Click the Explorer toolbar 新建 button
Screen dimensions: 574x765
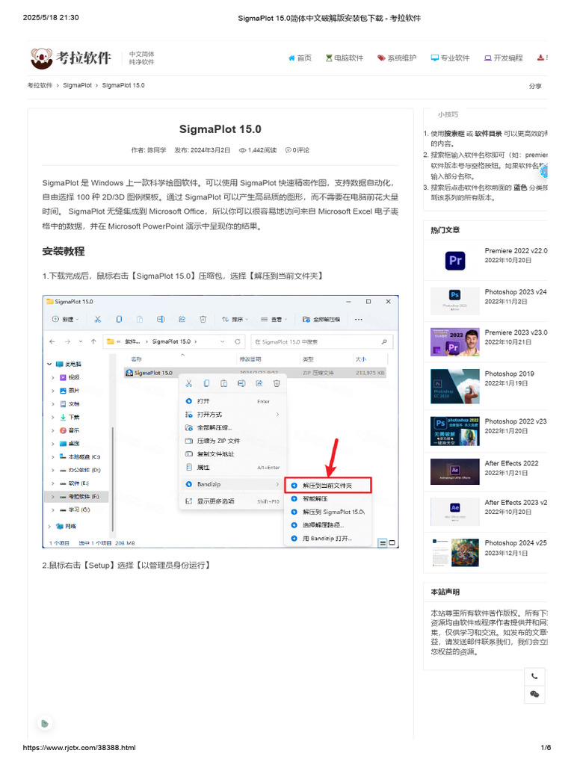[x=66, y=320]
